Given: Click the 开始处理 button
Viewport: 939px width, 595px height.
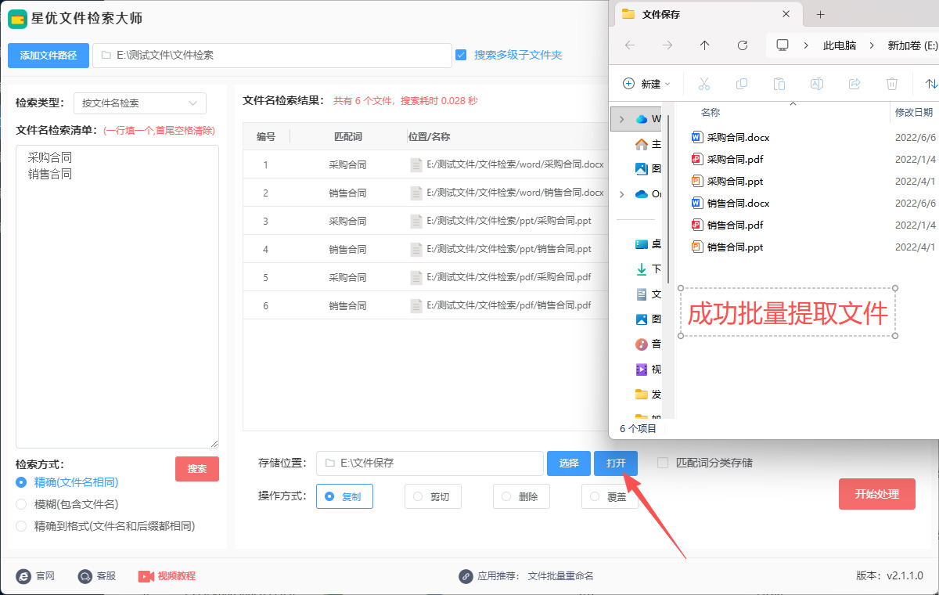Looking at the screenshot, I should coord(876,494).
